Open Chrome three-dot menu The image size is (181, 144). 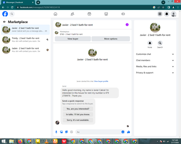coord(178,7)
